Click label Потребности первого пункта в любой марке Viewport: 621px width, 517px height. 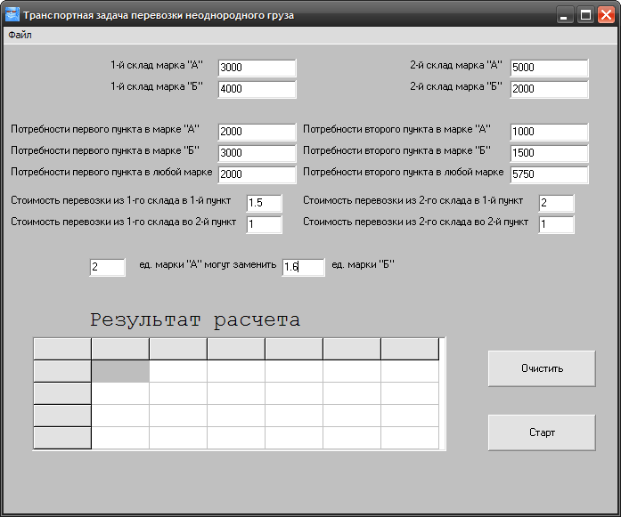[x=111, y=172]
